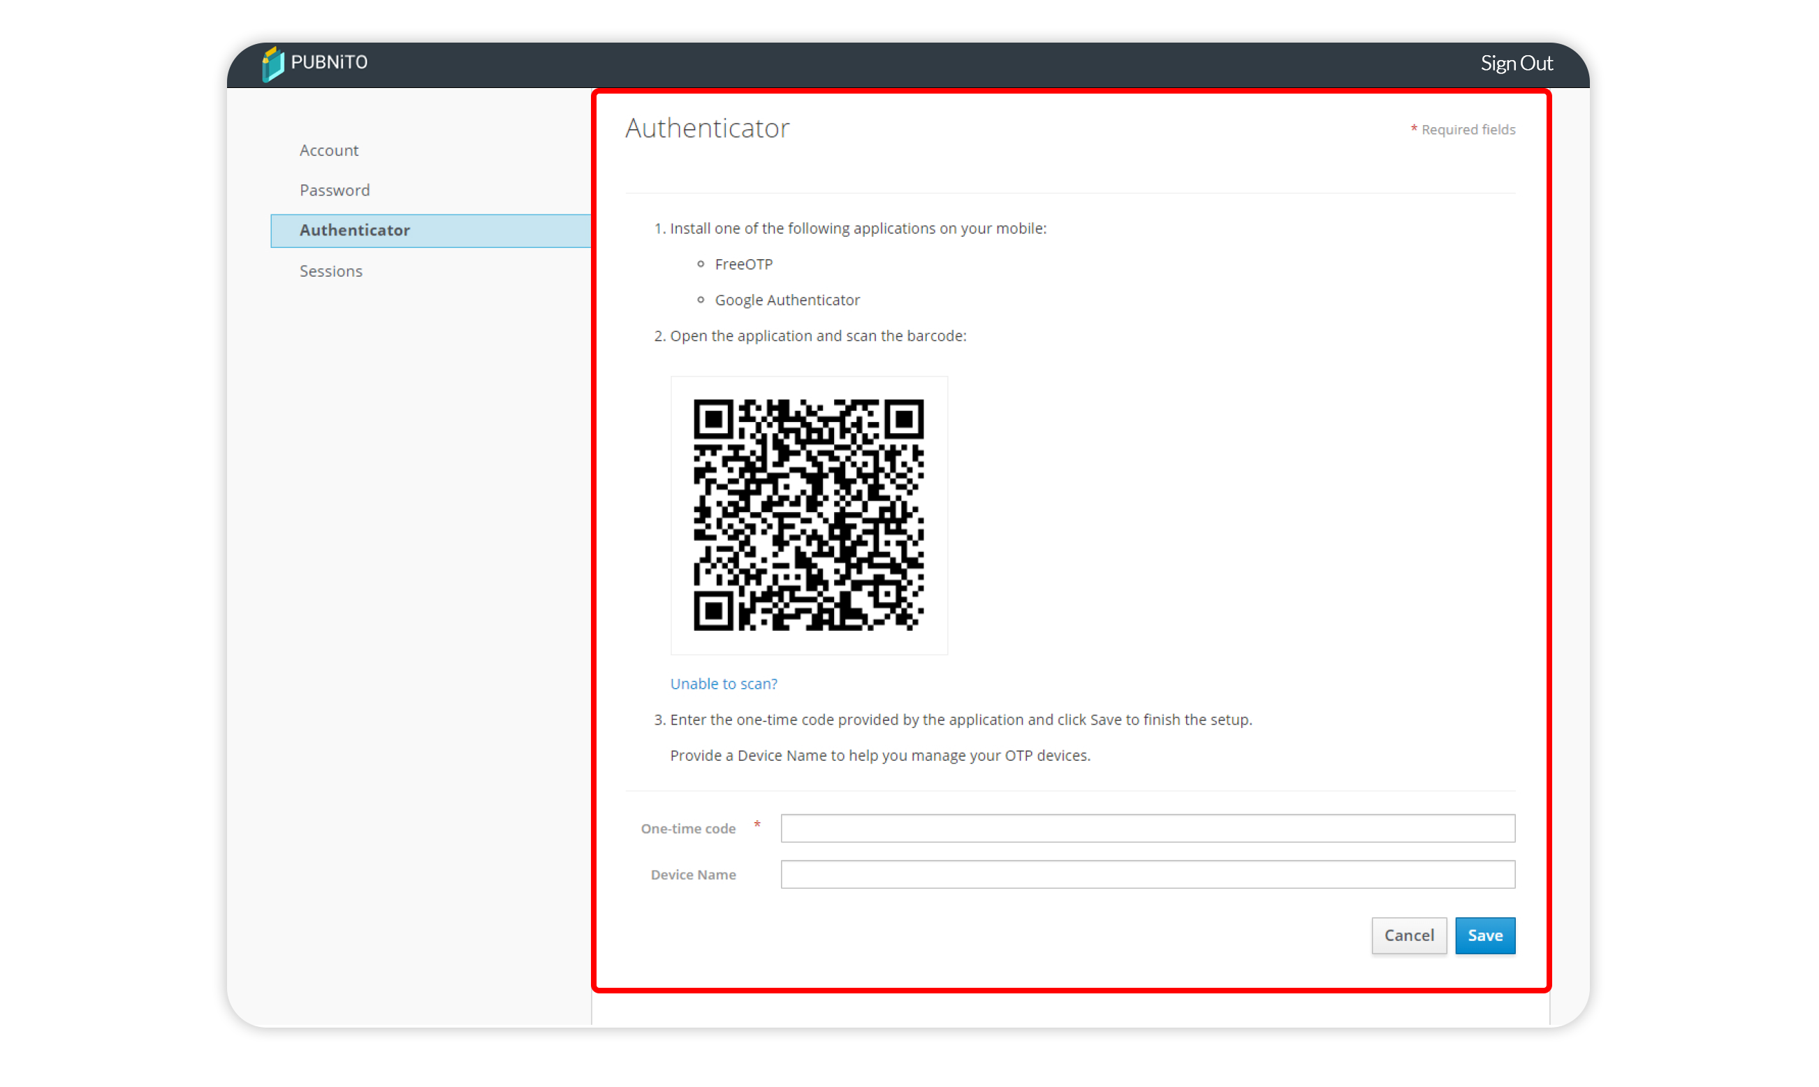
Task: Select the Google Authenticator list entry
Action: 787,300
